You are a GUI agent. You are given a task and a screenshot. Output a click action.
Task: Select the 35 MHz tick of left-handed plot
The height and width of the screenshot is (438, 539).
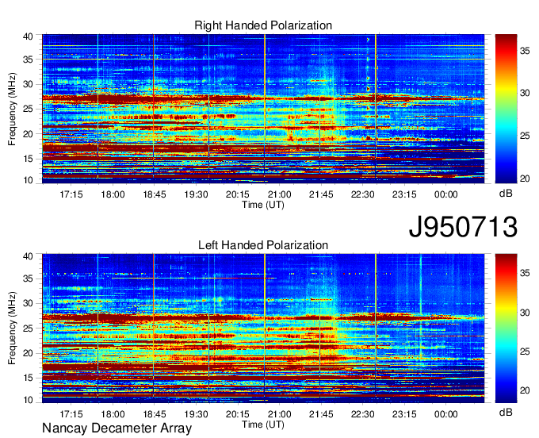pos(29,279)
